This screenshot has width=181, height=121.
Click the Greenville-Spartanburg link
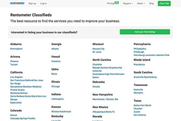coord(145,77)
